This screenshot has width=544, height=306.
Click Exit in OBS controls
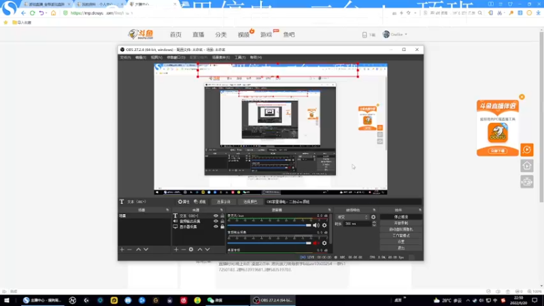pos(401,248)
